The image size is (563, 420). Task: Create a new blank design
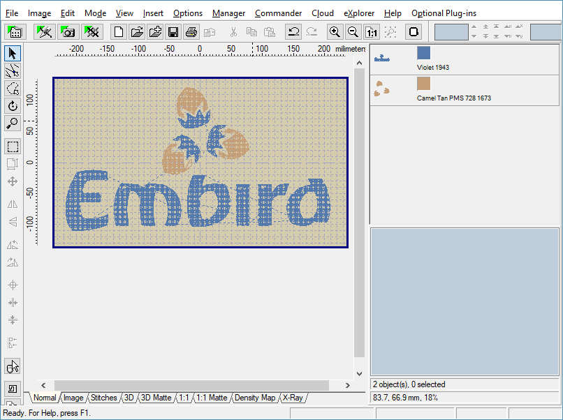click(x=118, y=32)
